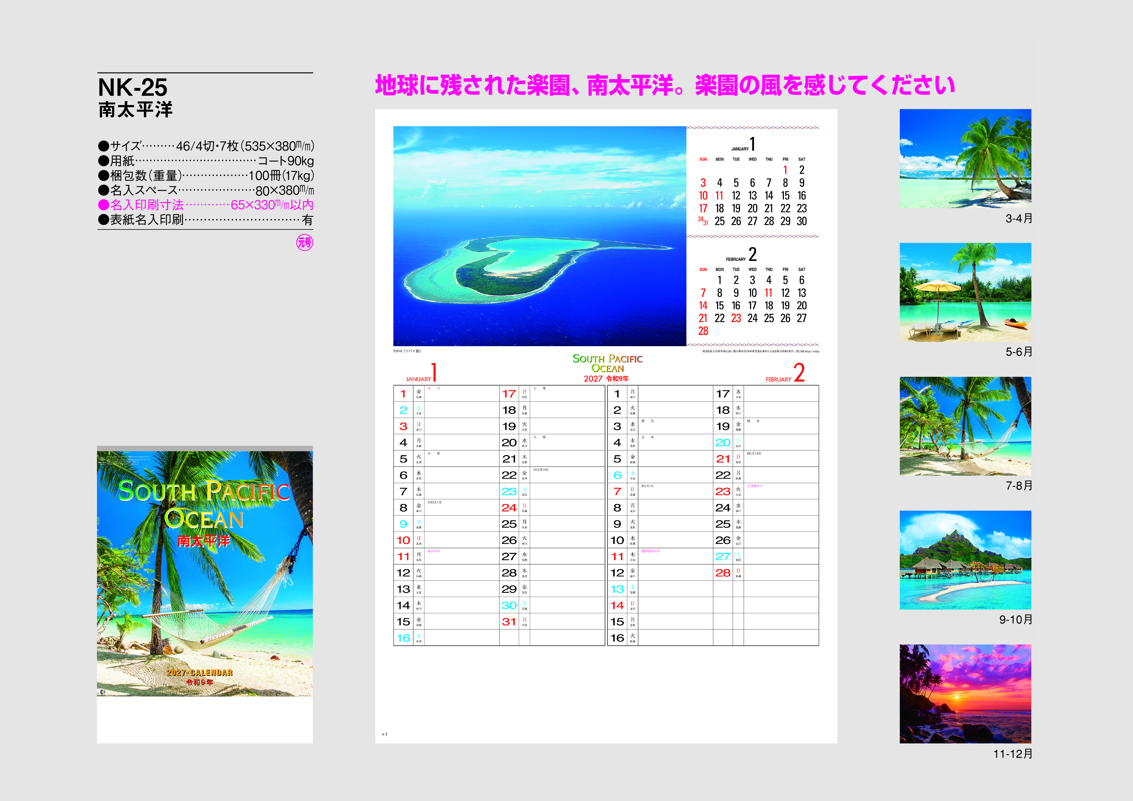
Task: Click January 11 in the mini calendar
Action: point(719,196)
